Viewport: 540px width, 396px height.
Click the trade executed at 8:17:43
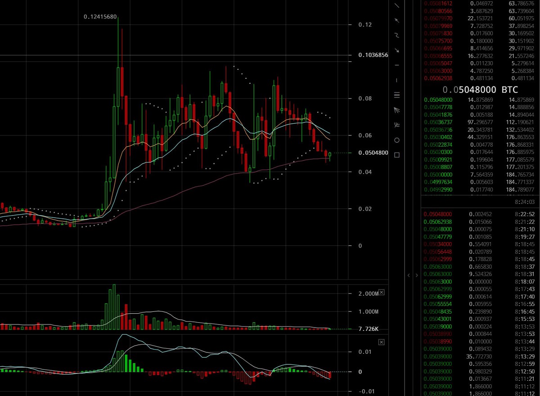click(480, 289)
